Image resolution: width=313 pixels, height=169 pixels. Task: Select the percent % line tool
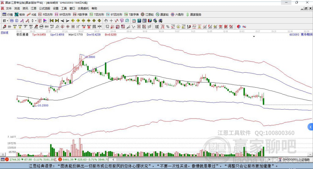pos(168,27)
